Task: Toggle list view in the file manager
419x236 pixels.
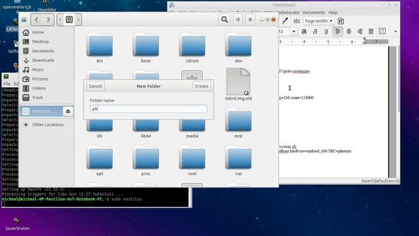Action: click(x=238, y=20)
